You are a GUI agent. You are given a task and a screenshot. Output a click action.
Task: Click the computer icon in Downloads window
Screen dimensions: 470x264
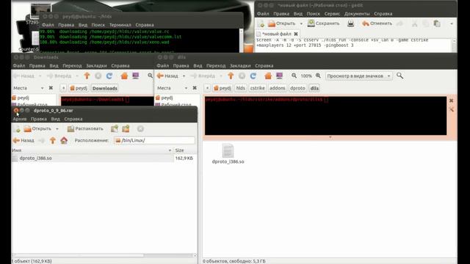point(136,76)
